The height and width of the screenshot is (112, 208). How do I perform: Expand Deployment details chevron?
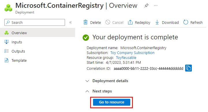[x=87, y=81]
